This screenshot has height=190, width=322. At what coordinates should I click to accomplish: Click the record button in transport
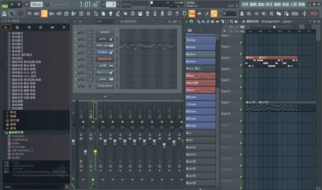(27, 4)
